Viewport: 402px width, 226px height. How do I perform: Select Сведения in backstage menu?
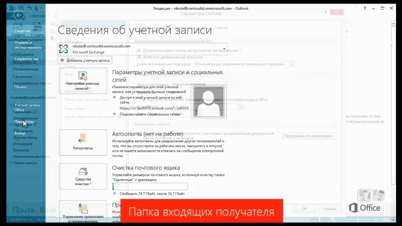click(x=22, y=31)
